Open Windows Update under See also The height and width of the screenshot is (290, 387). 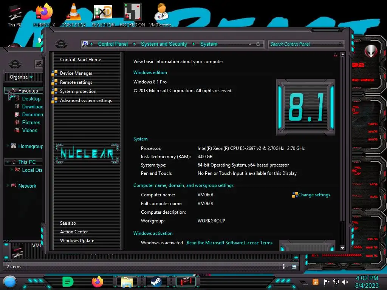pyautogui.click(x=77, y=241)
